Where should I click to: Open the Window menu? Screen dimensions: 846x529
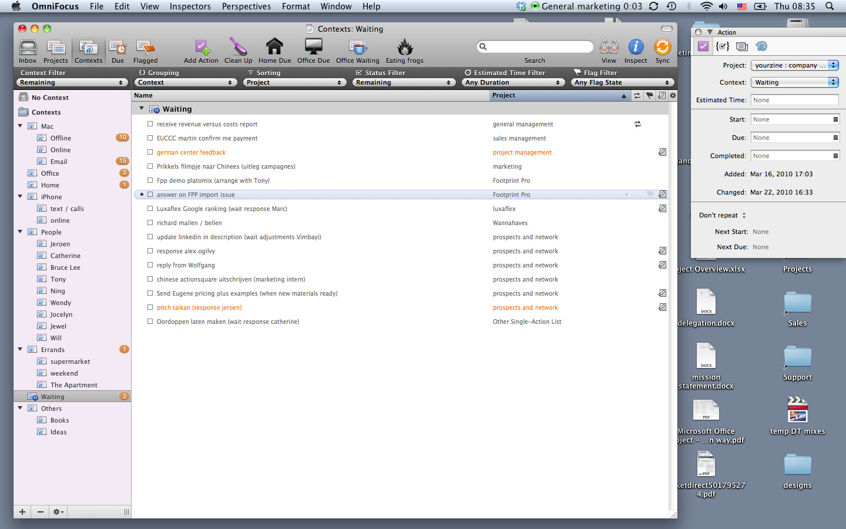(x=336, y=6)
